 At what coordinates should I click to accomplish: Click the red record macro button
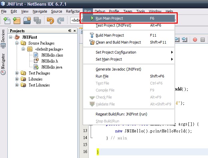click(x=195, y=40)
